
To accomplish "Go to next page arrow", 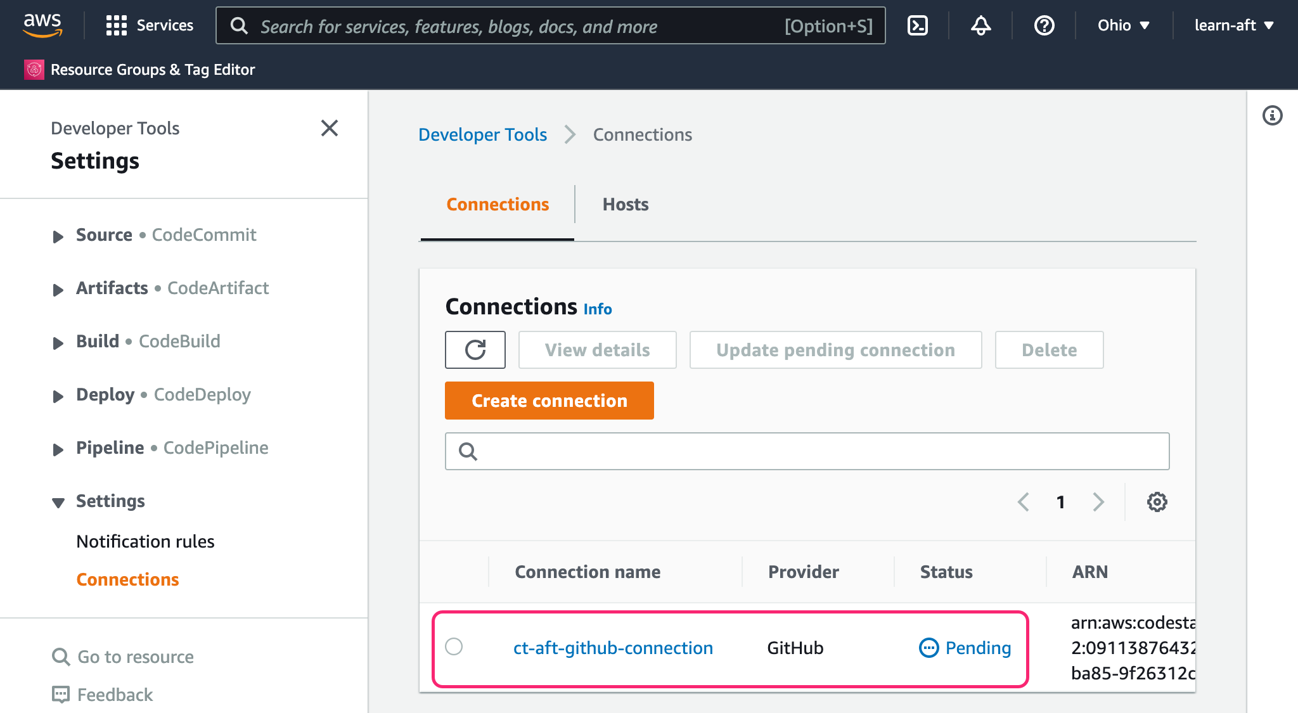I will (x=1098, y=501).
